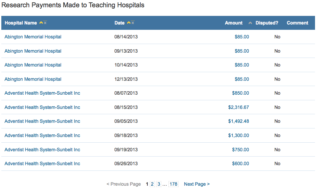This screenshot has width=319, height=191.
Task: Click the Date column header text
Action: pyautogui.click(x=120, y=23)
